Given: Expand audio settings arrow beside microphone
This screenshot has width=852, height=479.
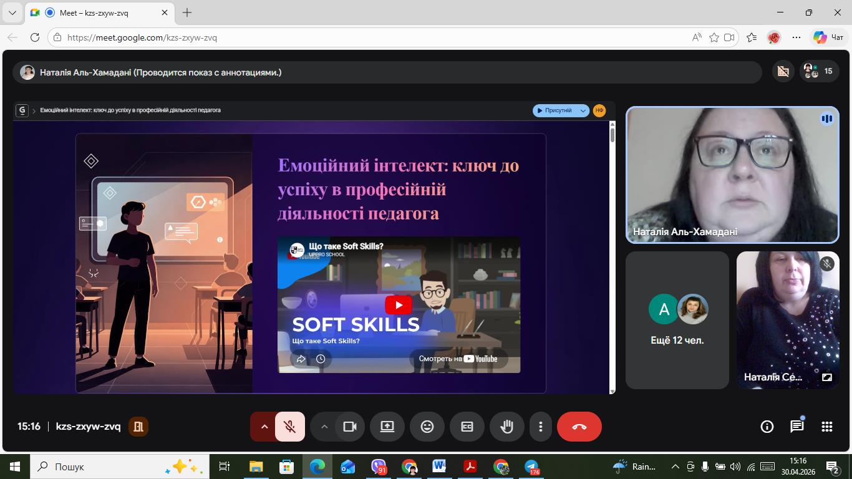Looking at the screenshot, I should (264, 427).
